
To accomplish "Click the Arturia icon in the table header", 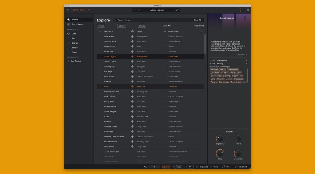I will coord(132,31).
